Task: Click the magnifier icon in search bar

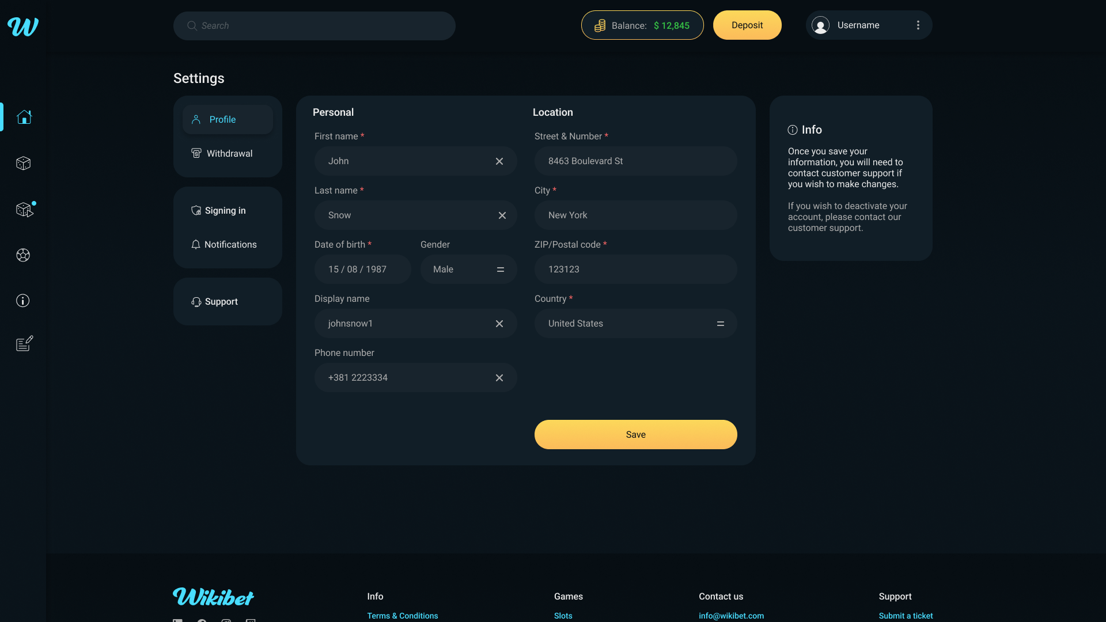Action: (x=192, y=26)
